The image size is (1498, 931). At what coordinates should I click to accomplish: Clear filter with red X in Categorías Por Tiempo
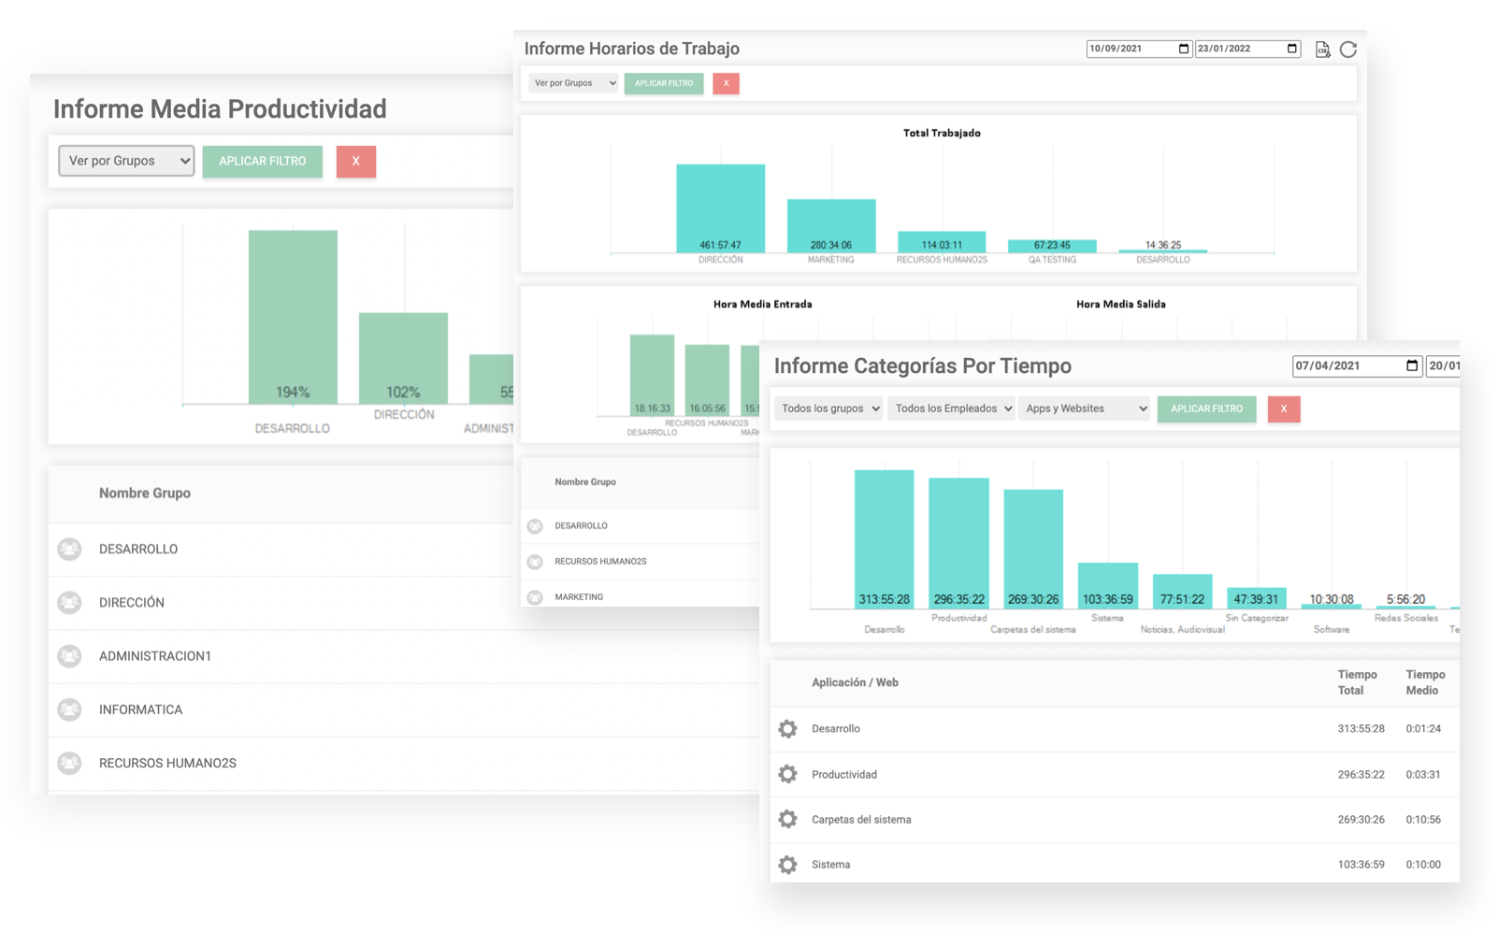[x=1284, y=408]
